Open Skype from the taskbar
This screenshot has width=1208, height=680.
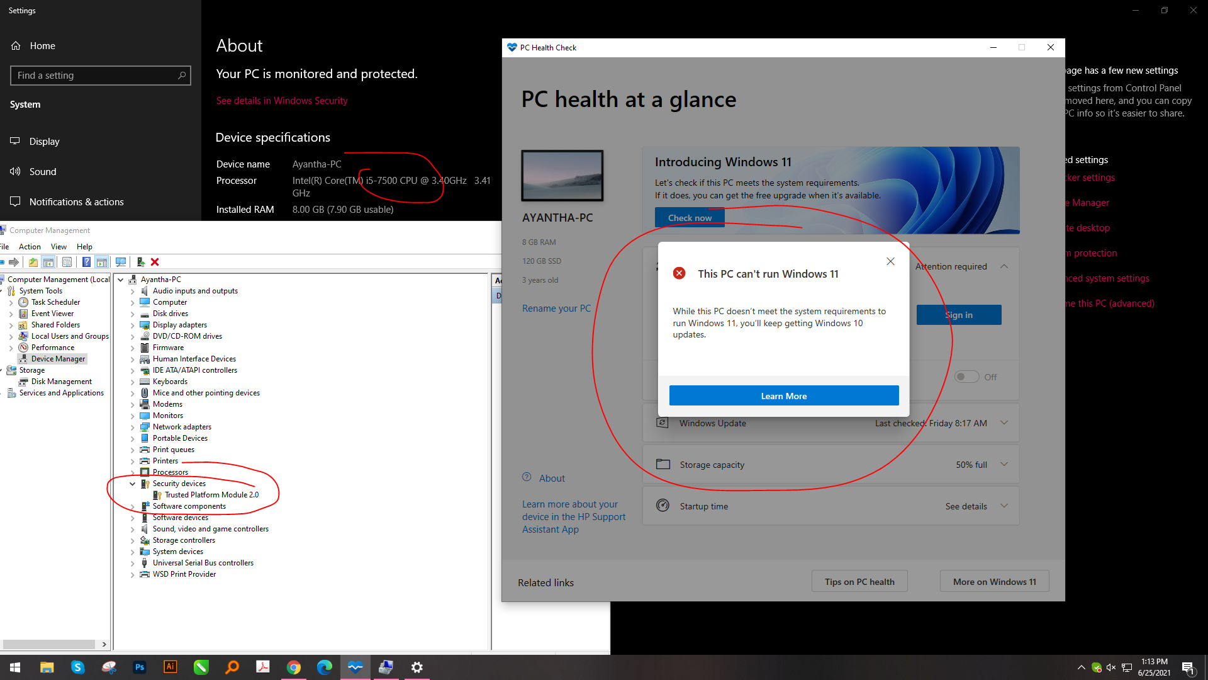point(78,667)
